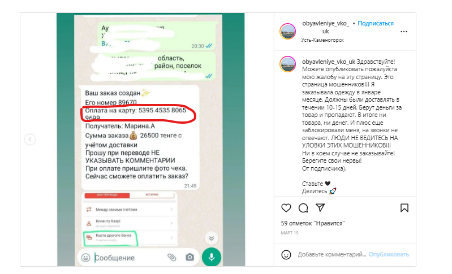Click the 'Опубликовать' post comment button
452x274 pixels.
[x=389, y=254]
